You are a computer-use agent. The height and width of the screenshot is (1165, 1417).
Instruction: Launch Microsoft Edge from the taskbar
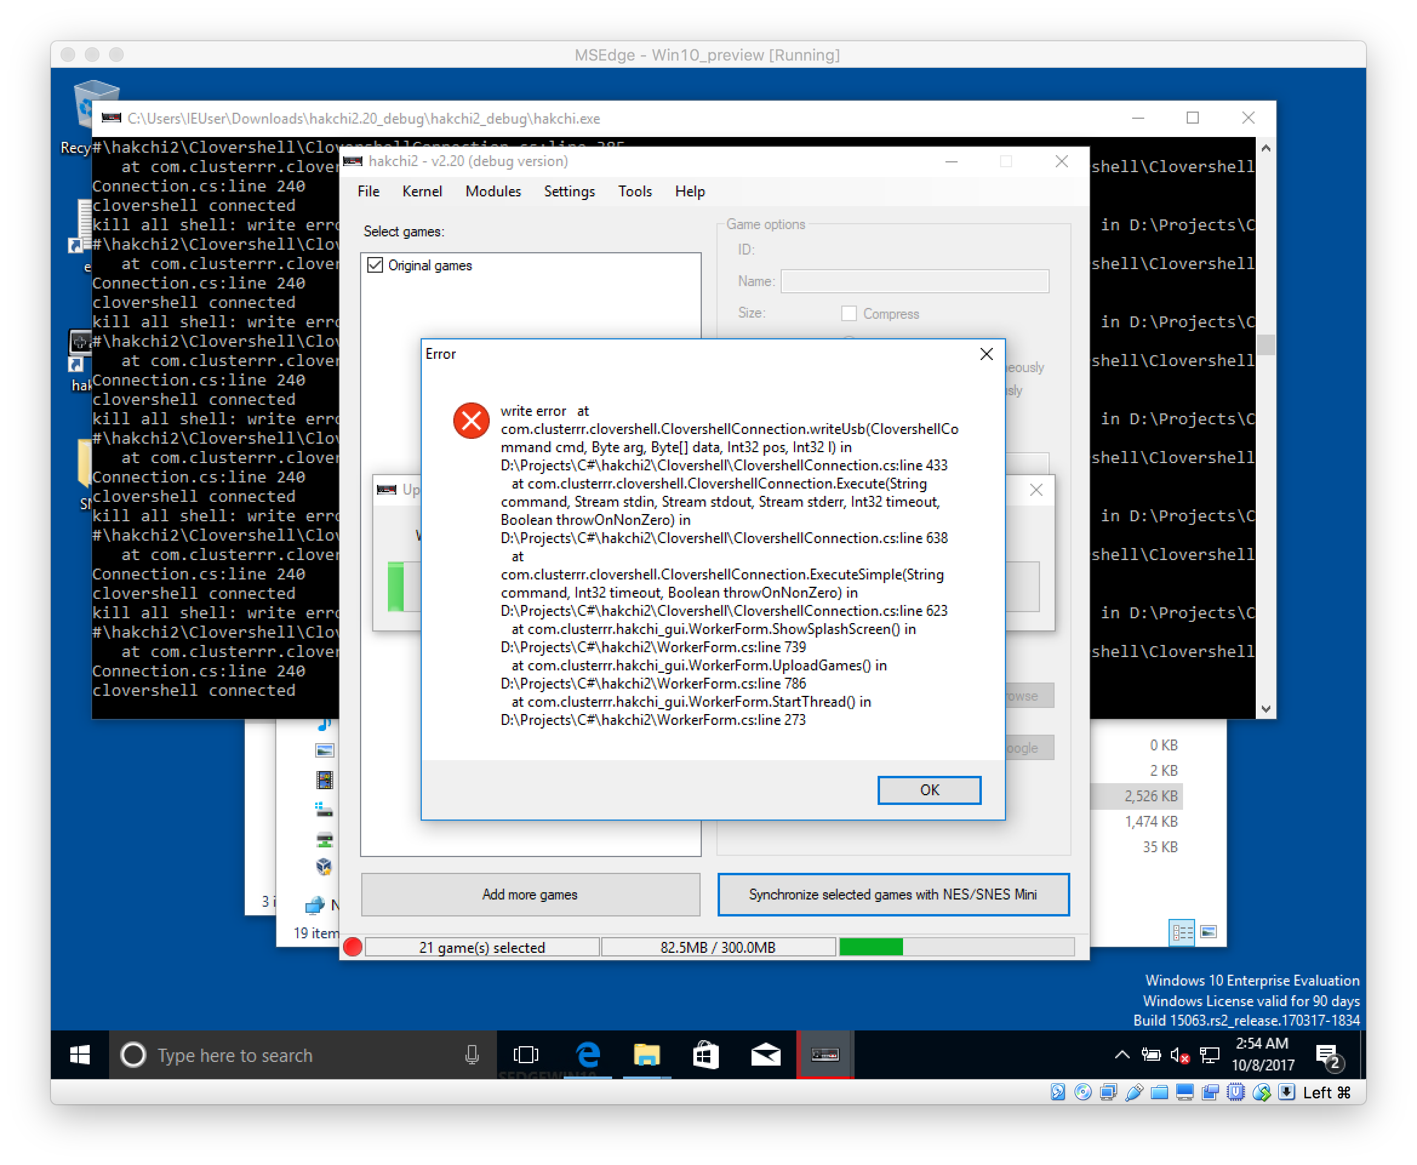coord(588,1054)
